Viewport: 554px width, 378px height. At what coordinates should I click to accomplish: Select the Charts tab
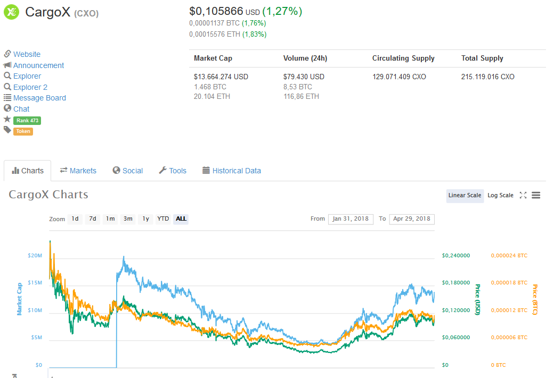[28, 171]
